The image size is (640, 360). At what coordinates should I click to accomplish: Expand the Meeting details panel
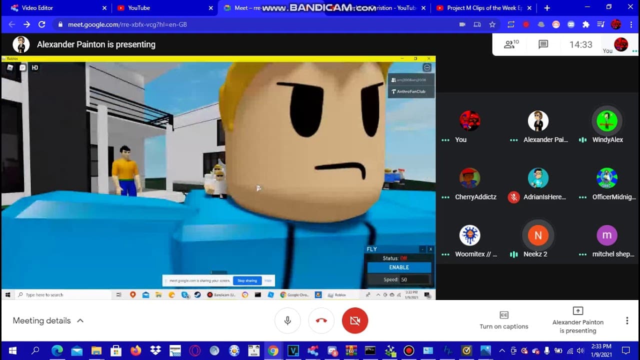point(48,320)
